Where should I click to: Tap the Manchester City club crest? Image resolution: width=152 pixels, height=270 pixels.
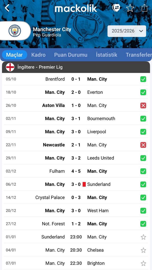pyautogui.click(x=15, y=31)
